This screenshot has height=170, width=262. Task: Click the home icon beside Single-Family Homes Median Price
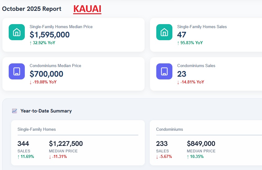coord(17,32)
